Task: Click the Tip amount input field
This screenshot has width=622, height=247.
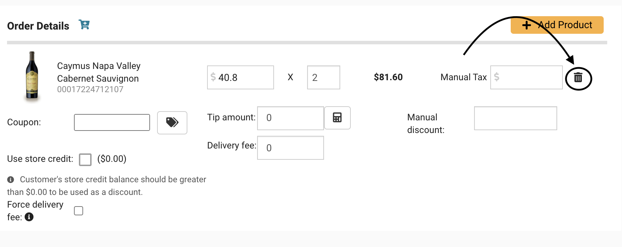Action: click(291, 118)
